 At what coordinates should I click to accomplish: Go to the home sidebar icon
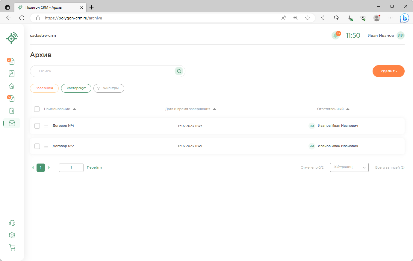click(x=12, y=86)
